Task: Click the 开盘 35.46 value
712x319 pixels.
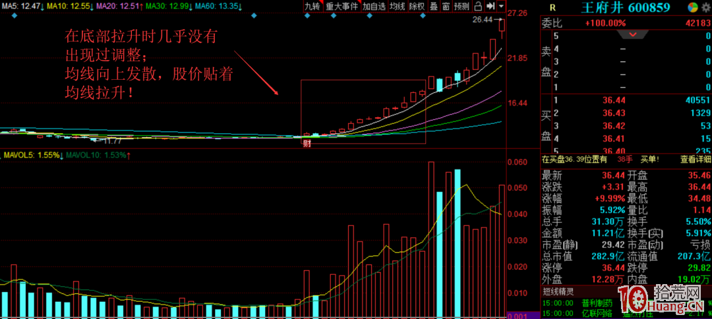Action: [x=699, y=175]
